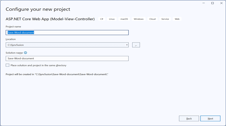Click the macOS tag
This screenshot has width=226, height=126.
coord(124,19)
